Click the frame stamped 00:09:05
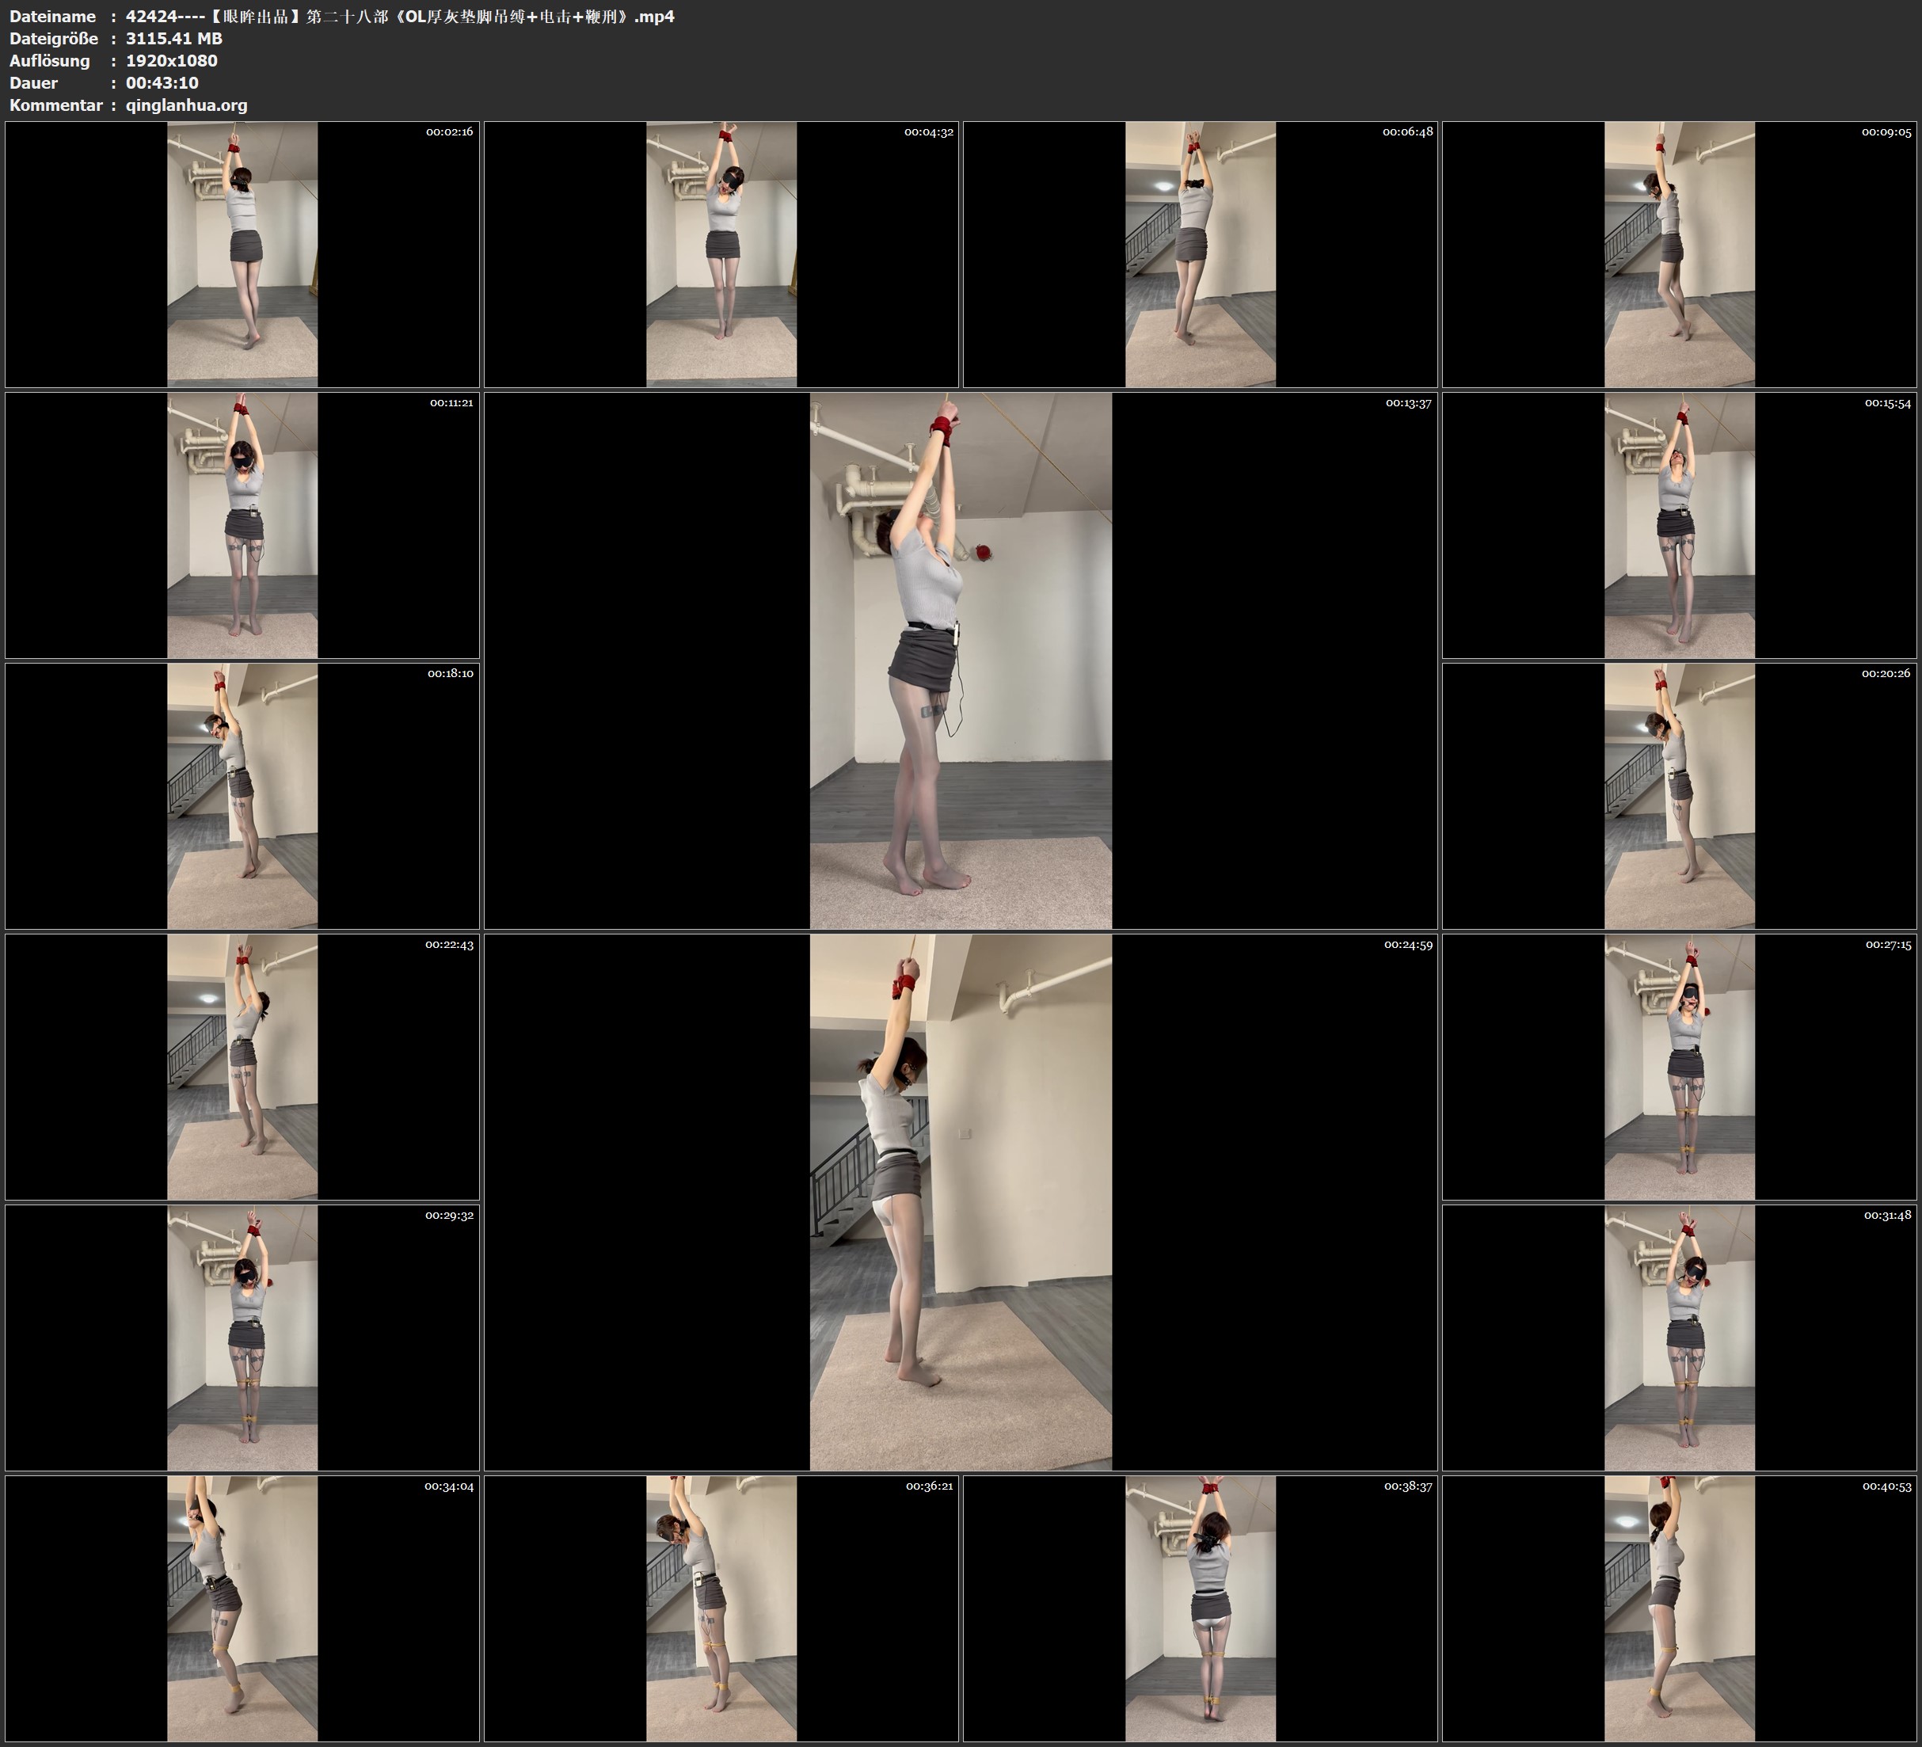 (x=1679, y=253)
